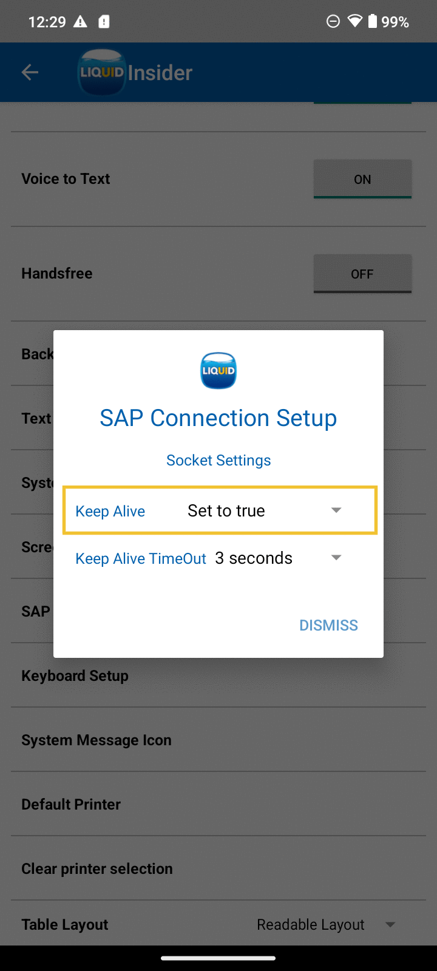Tap the Wi-Fi status icon
This screenshot has width=437, height=971.
[x=354, y=22]
